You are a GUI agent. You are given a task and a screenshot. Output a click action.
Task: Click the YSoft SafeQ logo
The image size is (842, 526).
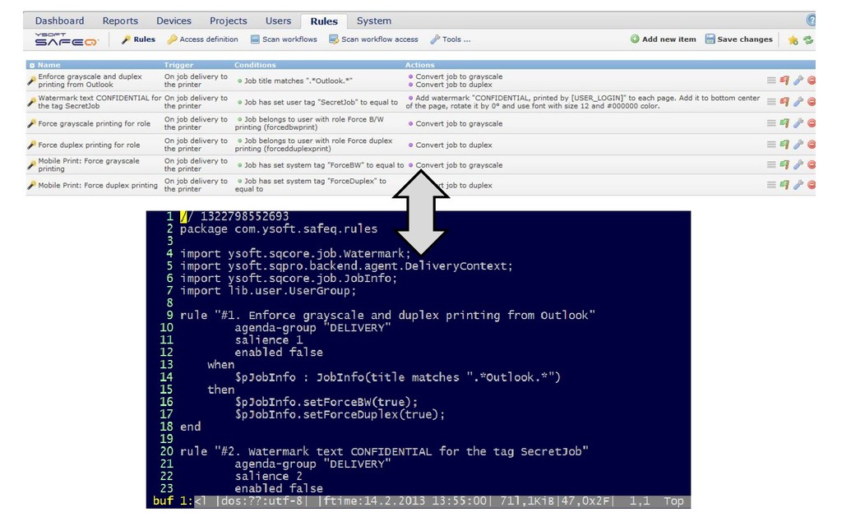point(66,39)
